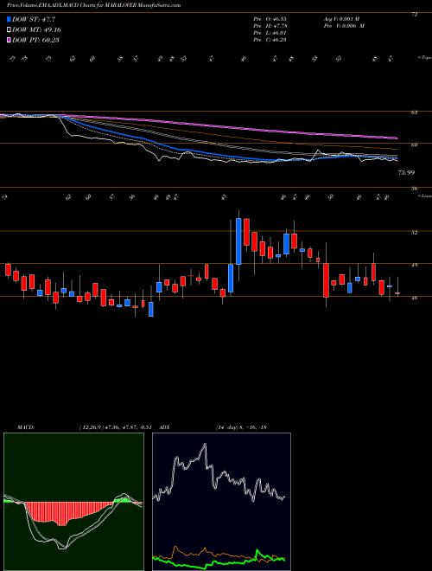
Task: Select the 'DOW ST: 47.7' legend text
Action: click(x=34, y=19)
